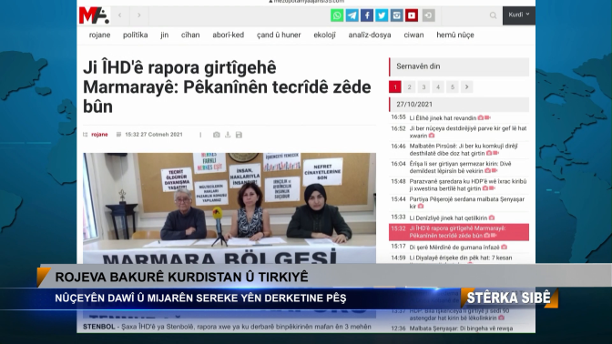
Task: Open the polîtîka menu section
Action: click(136, 35)
